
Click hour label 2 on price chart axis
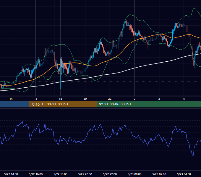tap(159, 99)
